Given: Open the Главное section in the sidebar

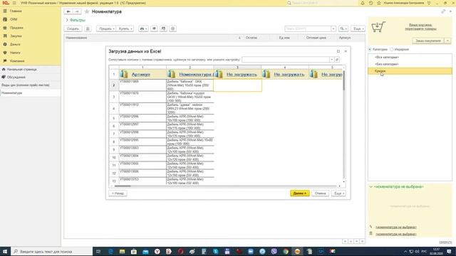Looking at the screenshot, I should [16, 11].
